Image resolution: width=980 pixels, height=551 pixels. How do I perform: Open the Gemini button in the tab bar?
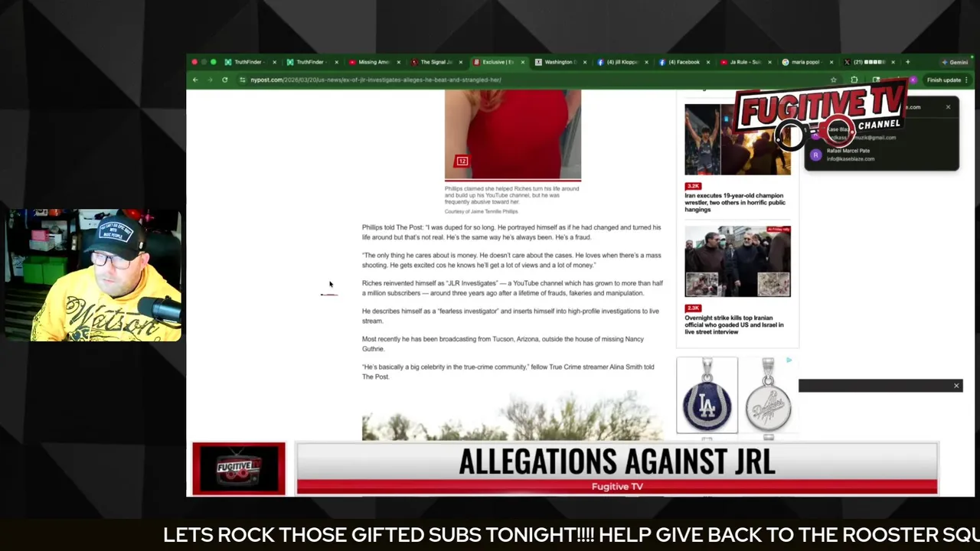955,62
